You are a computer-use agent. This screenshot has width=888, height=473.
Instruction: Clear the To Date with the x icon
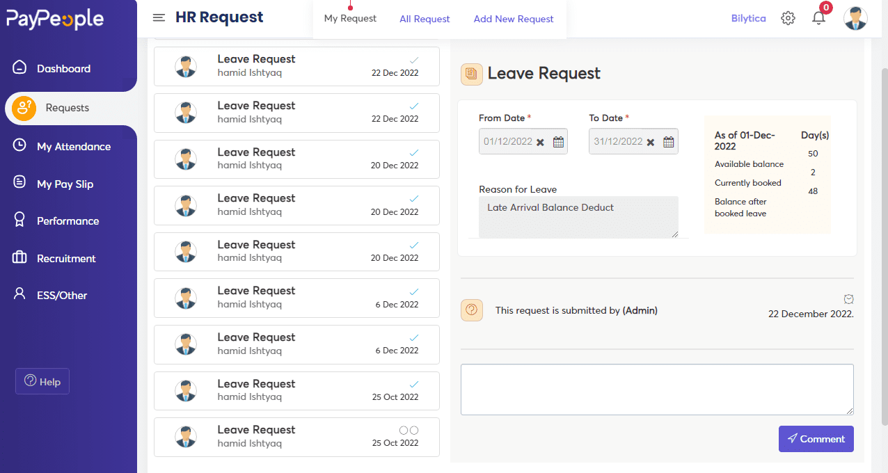coord(651,142)
